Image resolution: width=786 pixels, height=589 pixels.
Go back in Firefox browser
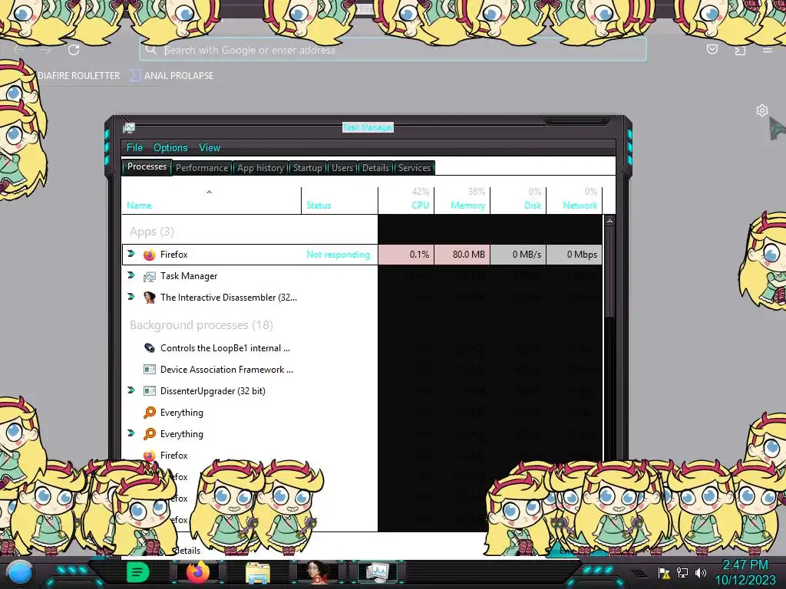18,50
